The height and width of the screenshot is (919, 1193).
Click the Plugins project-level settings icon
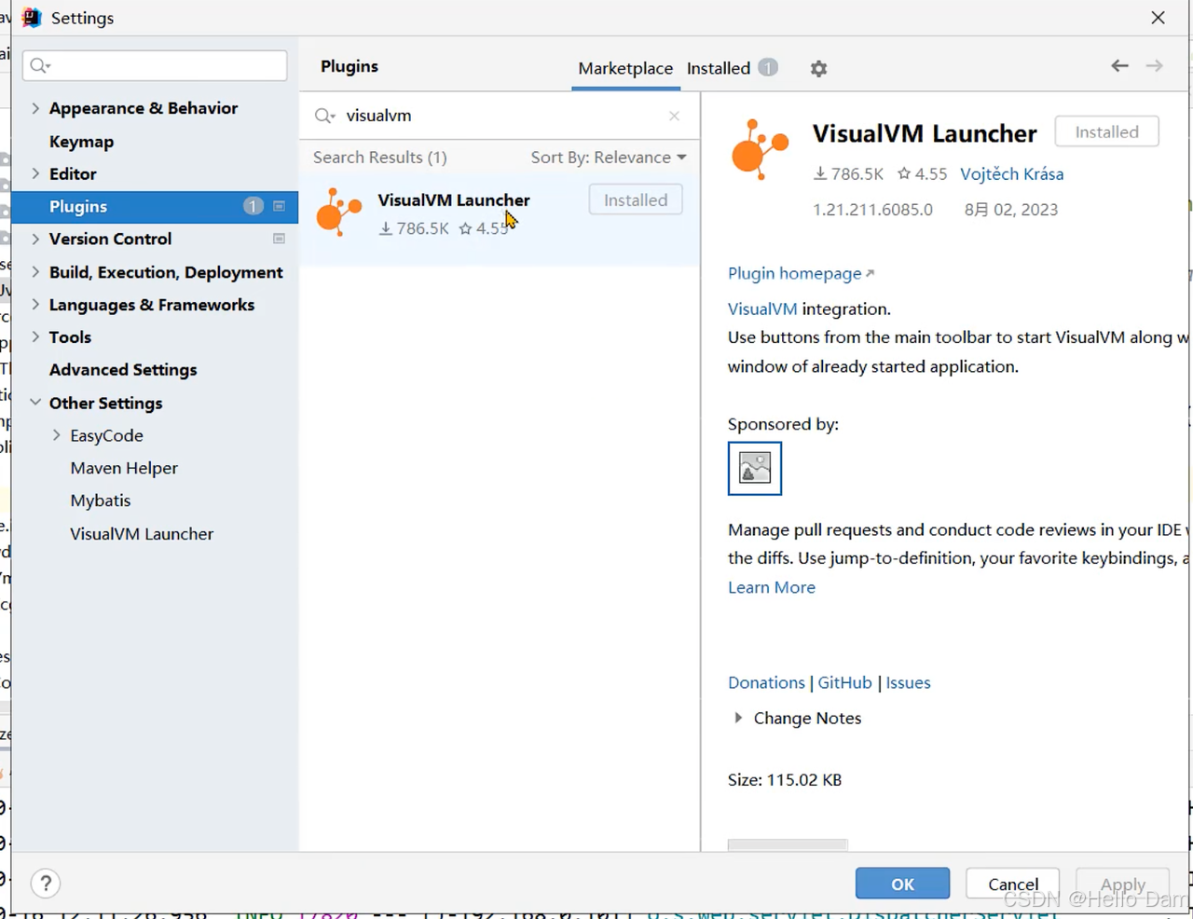coord(279,206)
